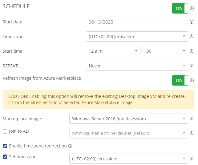Image resolution: width=198 pixels, height=165 pixels.
Task: Toggle Refresh image from Azure Marketplace off
Action: [180, 80]
